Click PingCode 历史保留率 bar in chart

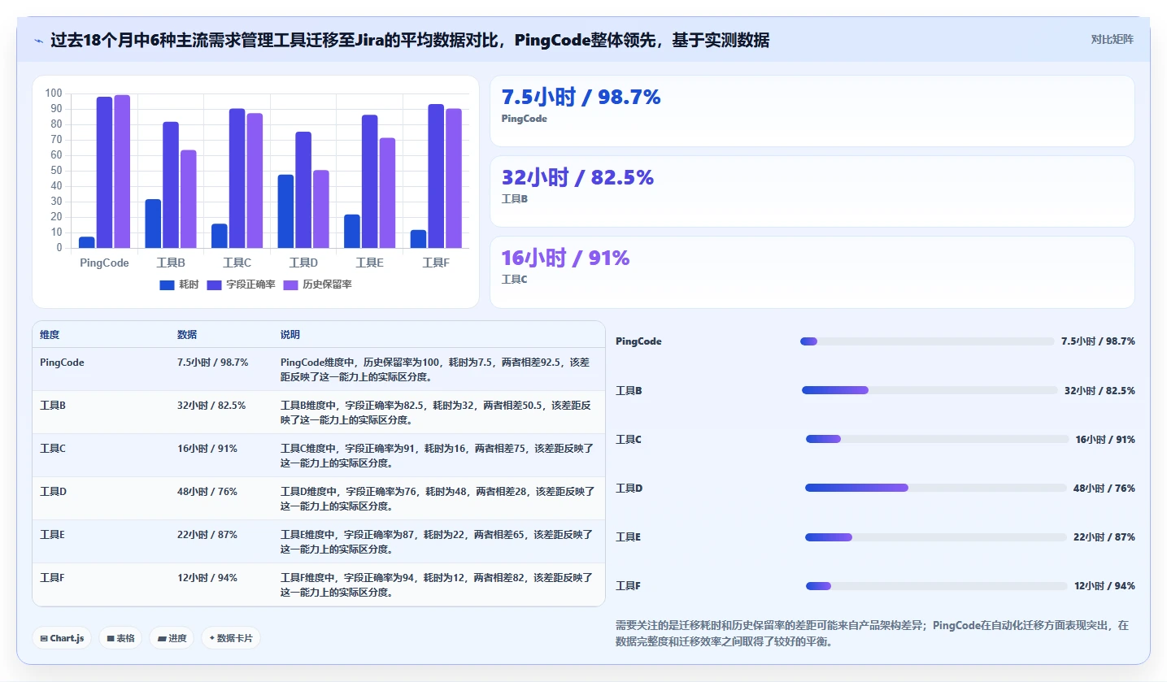pyautogui.click(x=122, y=172)
